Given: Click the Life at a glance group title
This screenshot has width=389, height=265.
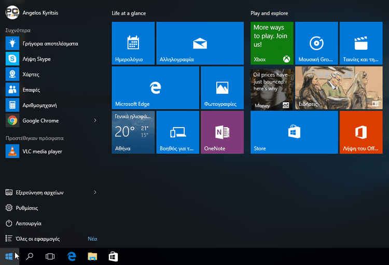Looking at the screenshot, I should pyautogui.click(x=129, y=13).
